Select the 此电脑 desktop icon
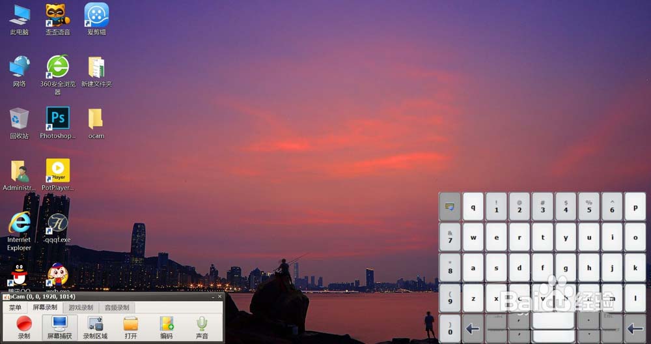 pyautogui.click(x=20, y=20)
